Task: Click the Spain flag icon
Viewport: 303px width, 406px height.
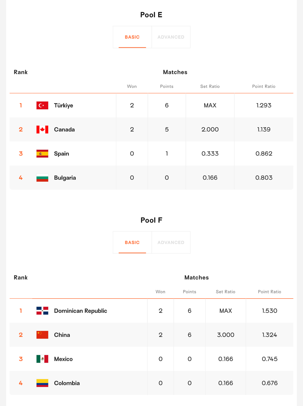Action: click(x=42, y=153)
